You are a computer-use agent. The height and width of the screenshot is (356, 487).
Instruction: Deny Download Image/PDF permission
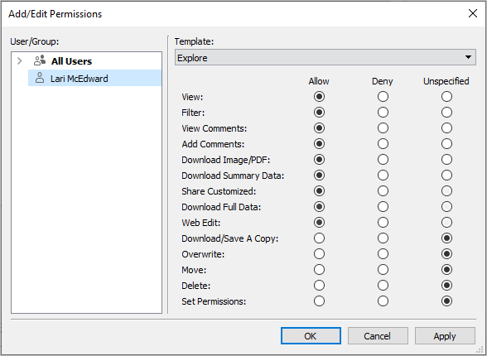pyautogui.click(x=383, y=160)
